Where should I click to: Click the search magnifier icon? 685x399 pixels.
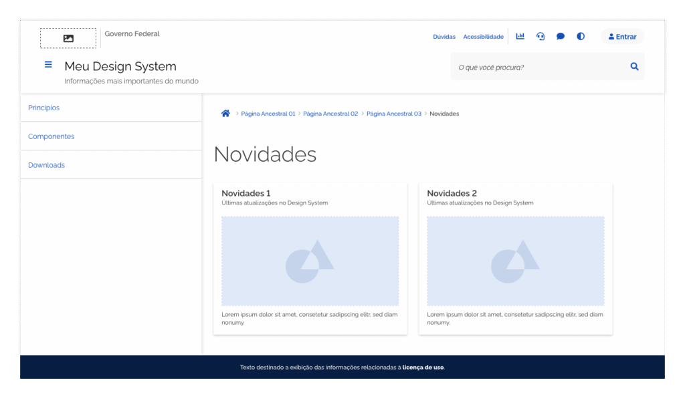point(633,66)
